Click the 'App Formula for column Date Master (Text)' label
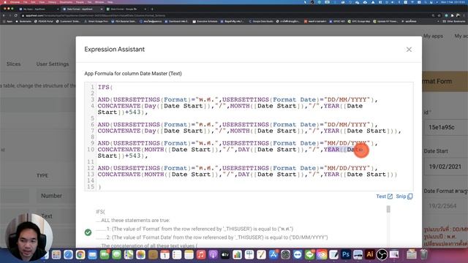Viewport: 468px width, 263px height. click(x=133, y=73)
